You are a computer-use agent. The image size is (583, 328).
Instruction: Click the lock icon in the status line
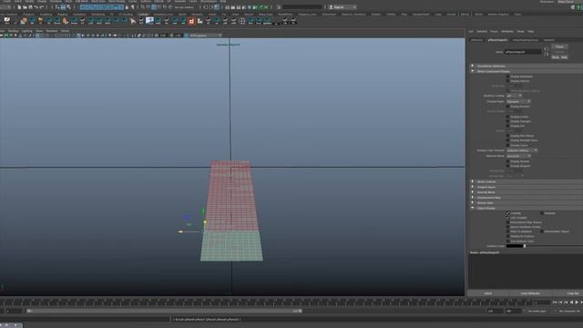point(127,7)
